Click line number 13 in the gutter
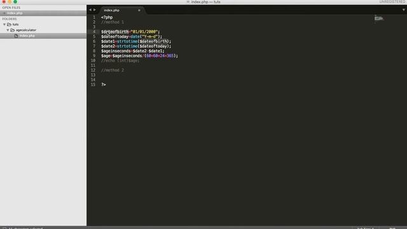Image resolution: width=407 pixels, height=229 pixels. [x=93, y=75]
